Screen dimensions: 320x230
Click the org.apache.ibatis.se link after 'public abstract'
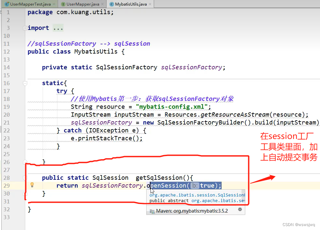click(218, 201)
